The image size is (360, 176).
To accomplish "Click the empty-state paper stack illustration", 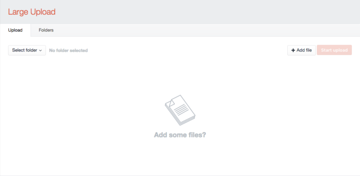I will click(x=180, y=110).
